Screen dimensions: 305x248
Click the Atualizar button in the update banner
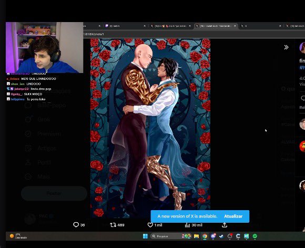click(233, 216)
